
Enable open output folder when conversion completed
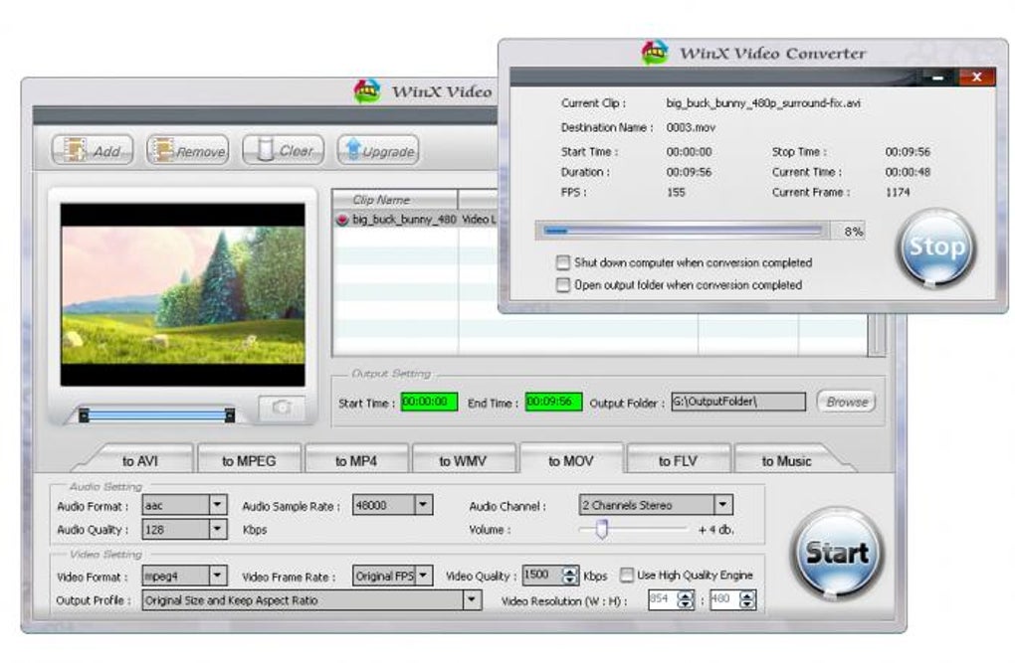tap(563, 284)
